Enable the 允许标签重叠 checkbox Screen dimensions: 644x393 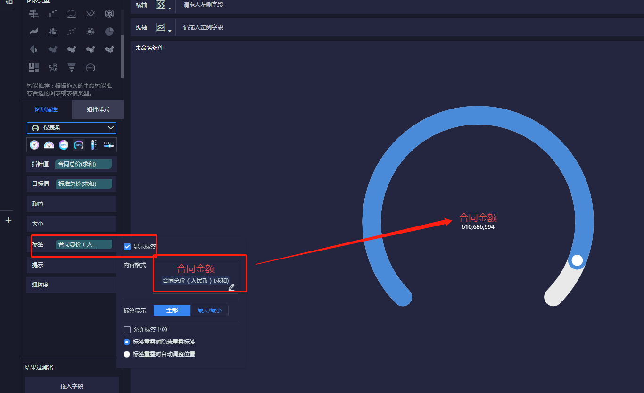pyautogui.click(x=127, y=330)
